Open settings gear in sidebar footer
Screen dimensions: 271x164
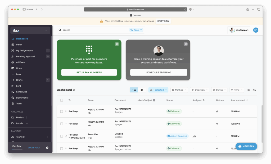coord(47,148)
